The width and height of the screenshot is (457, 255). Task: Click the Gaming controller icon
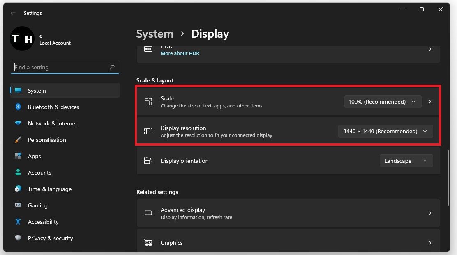pos(18,205)
